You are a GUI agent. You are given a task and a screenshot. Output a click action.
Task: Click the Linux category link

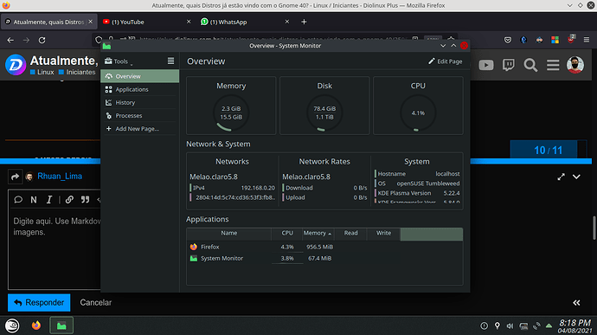42,72
